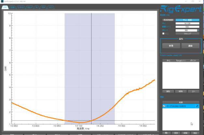Image resolution: width=204 pixels, height=135 pixels.
Task: Select the frequency limits mode button
Action: coord(169,20)
